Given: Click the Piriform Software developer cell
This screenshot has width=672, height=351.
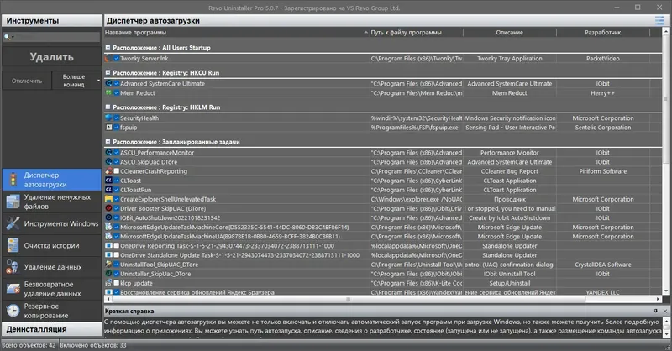Looking at the screenshot, I should click(603, 171).
